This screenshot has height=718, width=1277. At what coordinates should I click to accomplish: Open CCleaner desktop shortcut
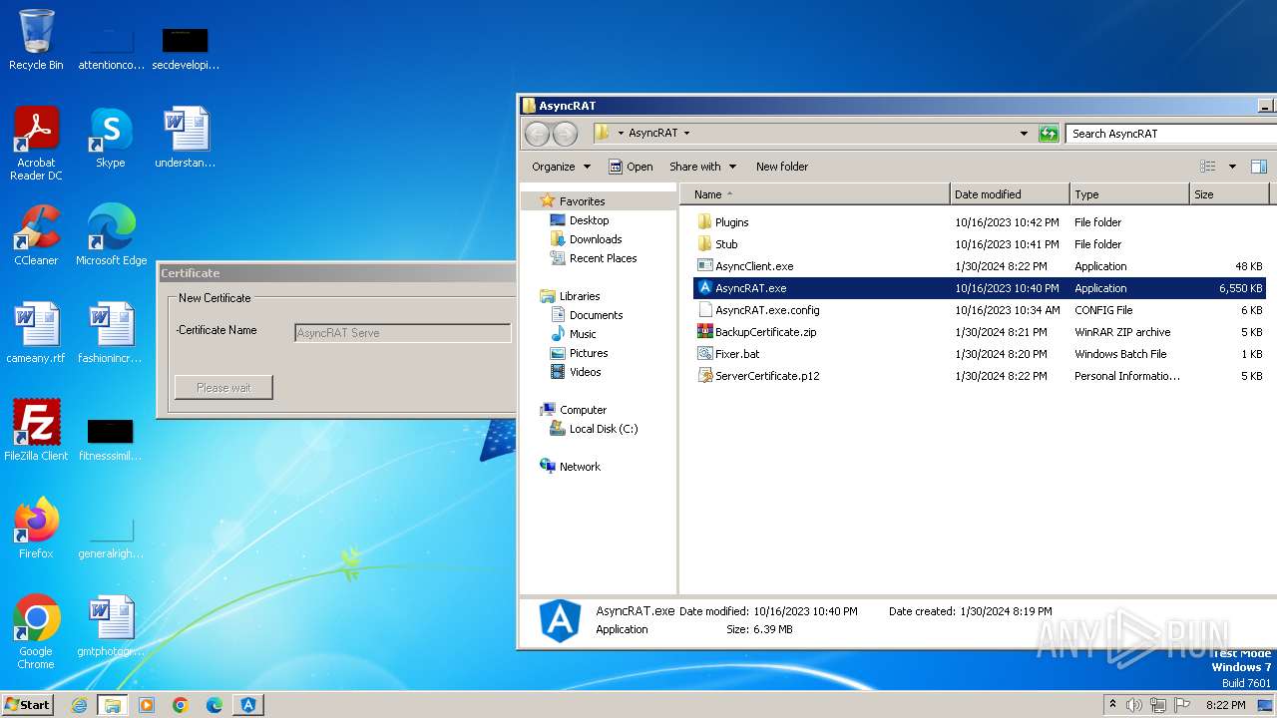[36, 234]
